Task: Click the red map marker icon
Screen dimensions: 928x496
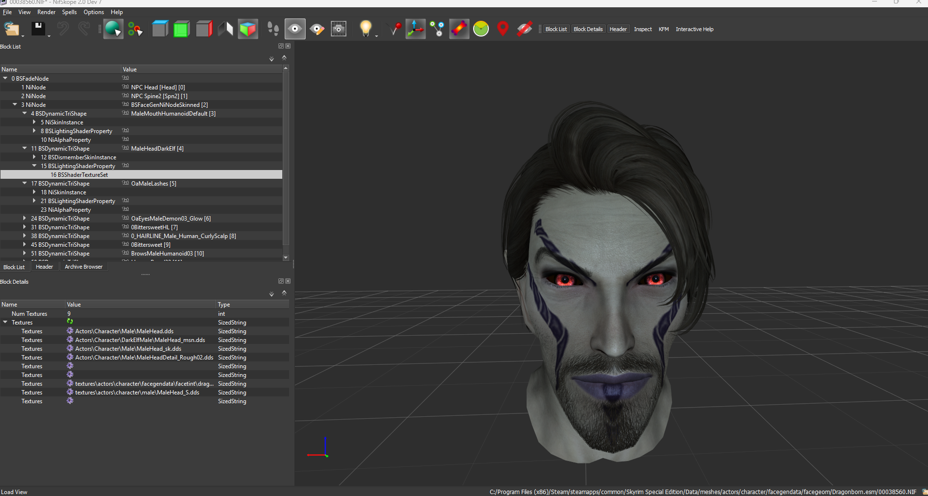Action: coord(503,29)
